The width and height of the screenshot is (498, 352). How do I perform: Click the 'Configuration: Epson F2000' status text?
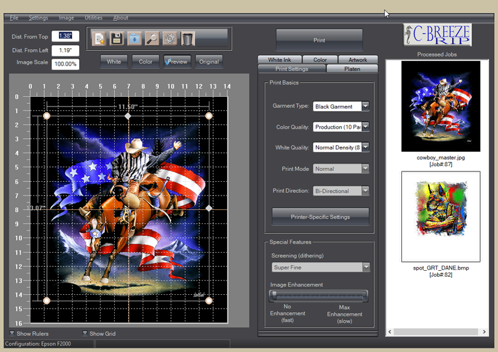[38, 344]
